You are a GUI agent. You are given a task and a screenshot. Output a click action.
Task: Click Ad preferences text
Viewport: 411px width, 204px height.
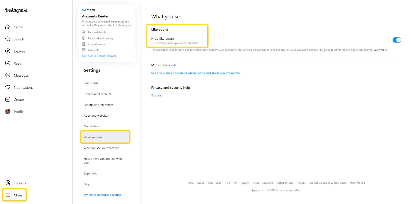click(x=97, y=44)
